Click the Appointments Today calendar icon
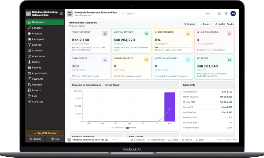Screen dimensions: 264x158 pos(188,60)
